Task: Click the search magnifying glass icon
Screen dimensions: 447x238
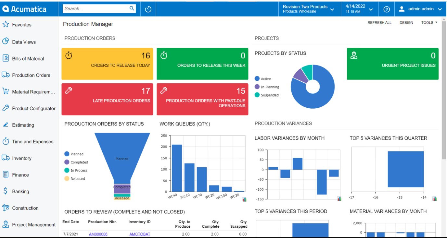Action: tap(132, 8)
